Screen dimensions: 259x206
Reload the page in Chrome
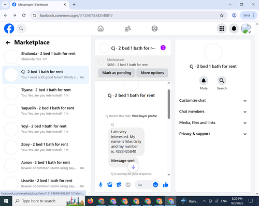(x=24, y=15)
